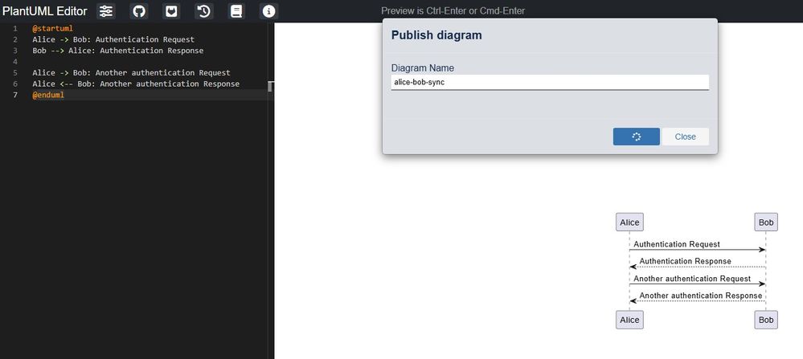Image resolution: width=803 pixels, height=359 pixels.
Task: Click 'Another authentication Response' diagram label
Action: coord(701,296)
